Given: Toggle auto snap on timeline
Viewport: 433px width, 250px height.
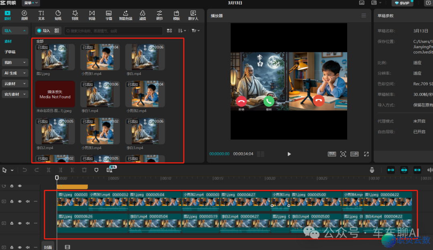Looking at the screenshot, I should click(x=404, y=170).
